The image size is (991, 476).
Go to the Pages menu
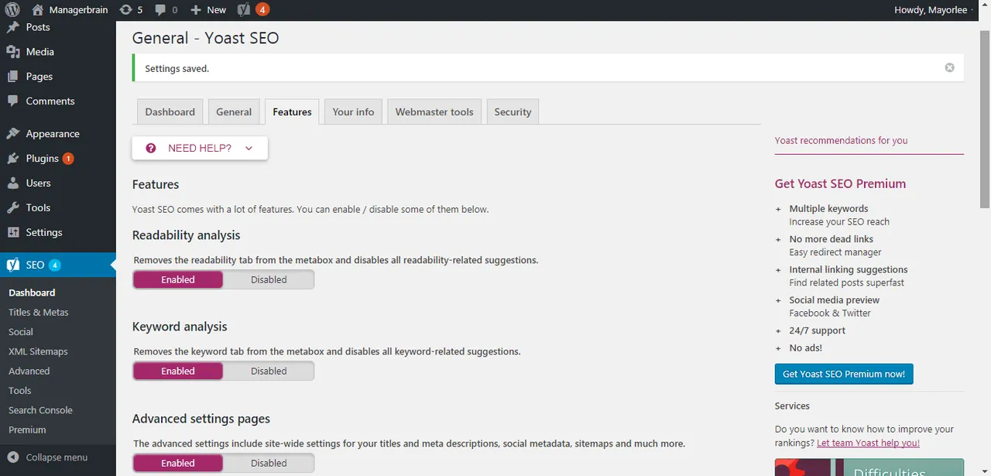click(58, 77)
